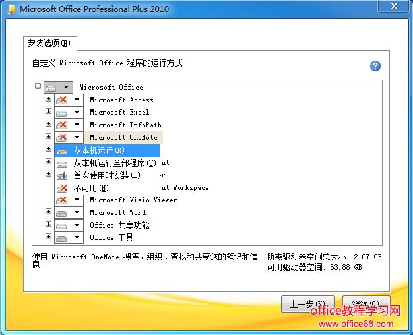Select the Microsoft Access row label

click(121, 100)
